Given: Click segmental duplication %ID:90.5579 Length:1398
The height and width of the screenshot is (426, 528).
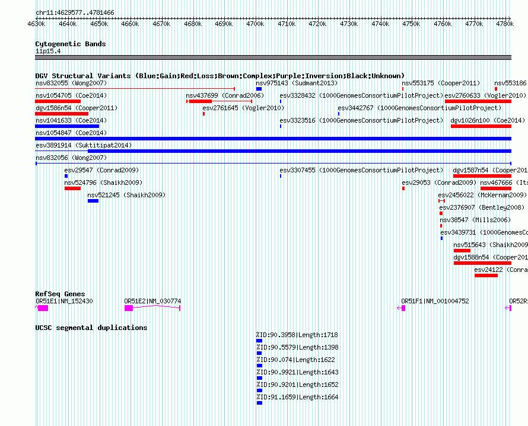Looking at the screenshot, I should (x=259, y=353).
